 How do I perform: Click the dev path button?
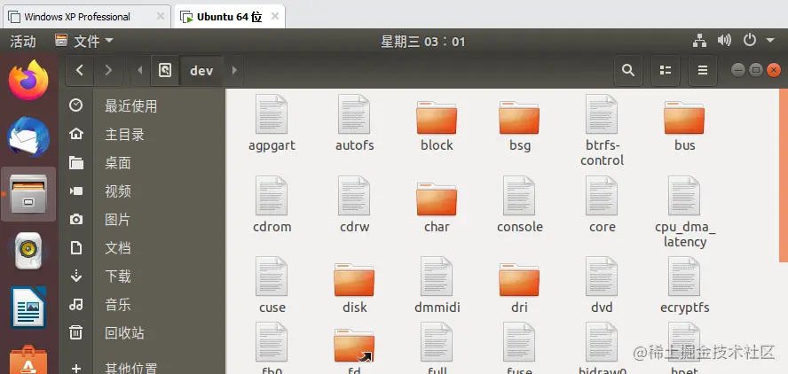[x=201, y=70]
